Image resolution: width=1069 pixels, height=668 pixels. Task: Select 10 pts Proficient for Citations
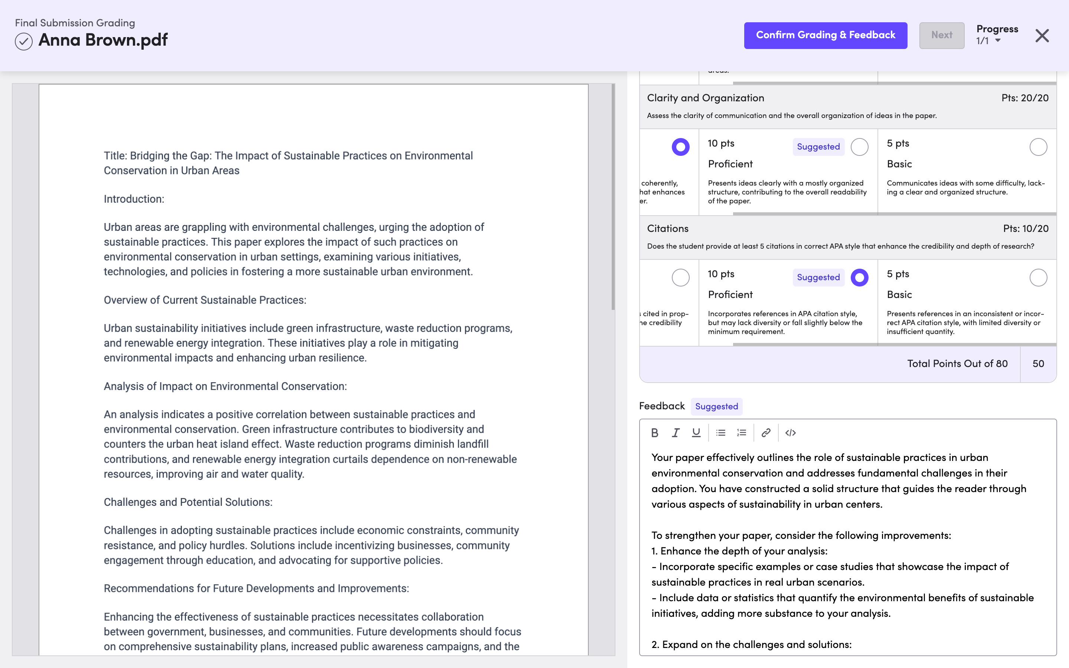[x=860, y=278]
